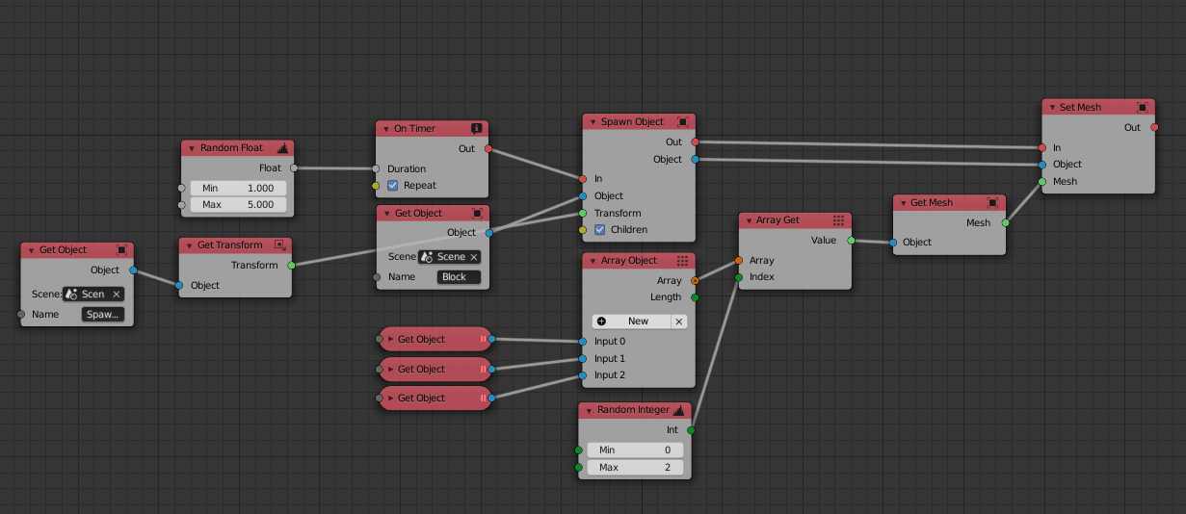Viewport: 1186px width, 514px height.
Task: Collapse the Array Get node
Action: 748,220
